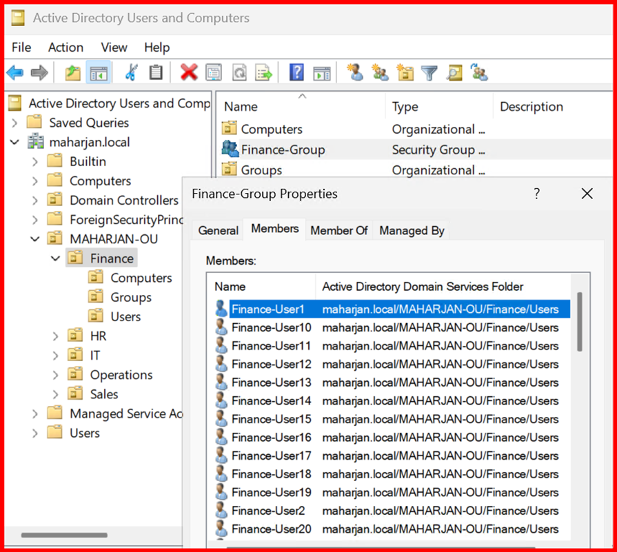Screen dimensions: 617x552
Task: Click the Find objects toolbar icon
Action: (x=454, y=72)
